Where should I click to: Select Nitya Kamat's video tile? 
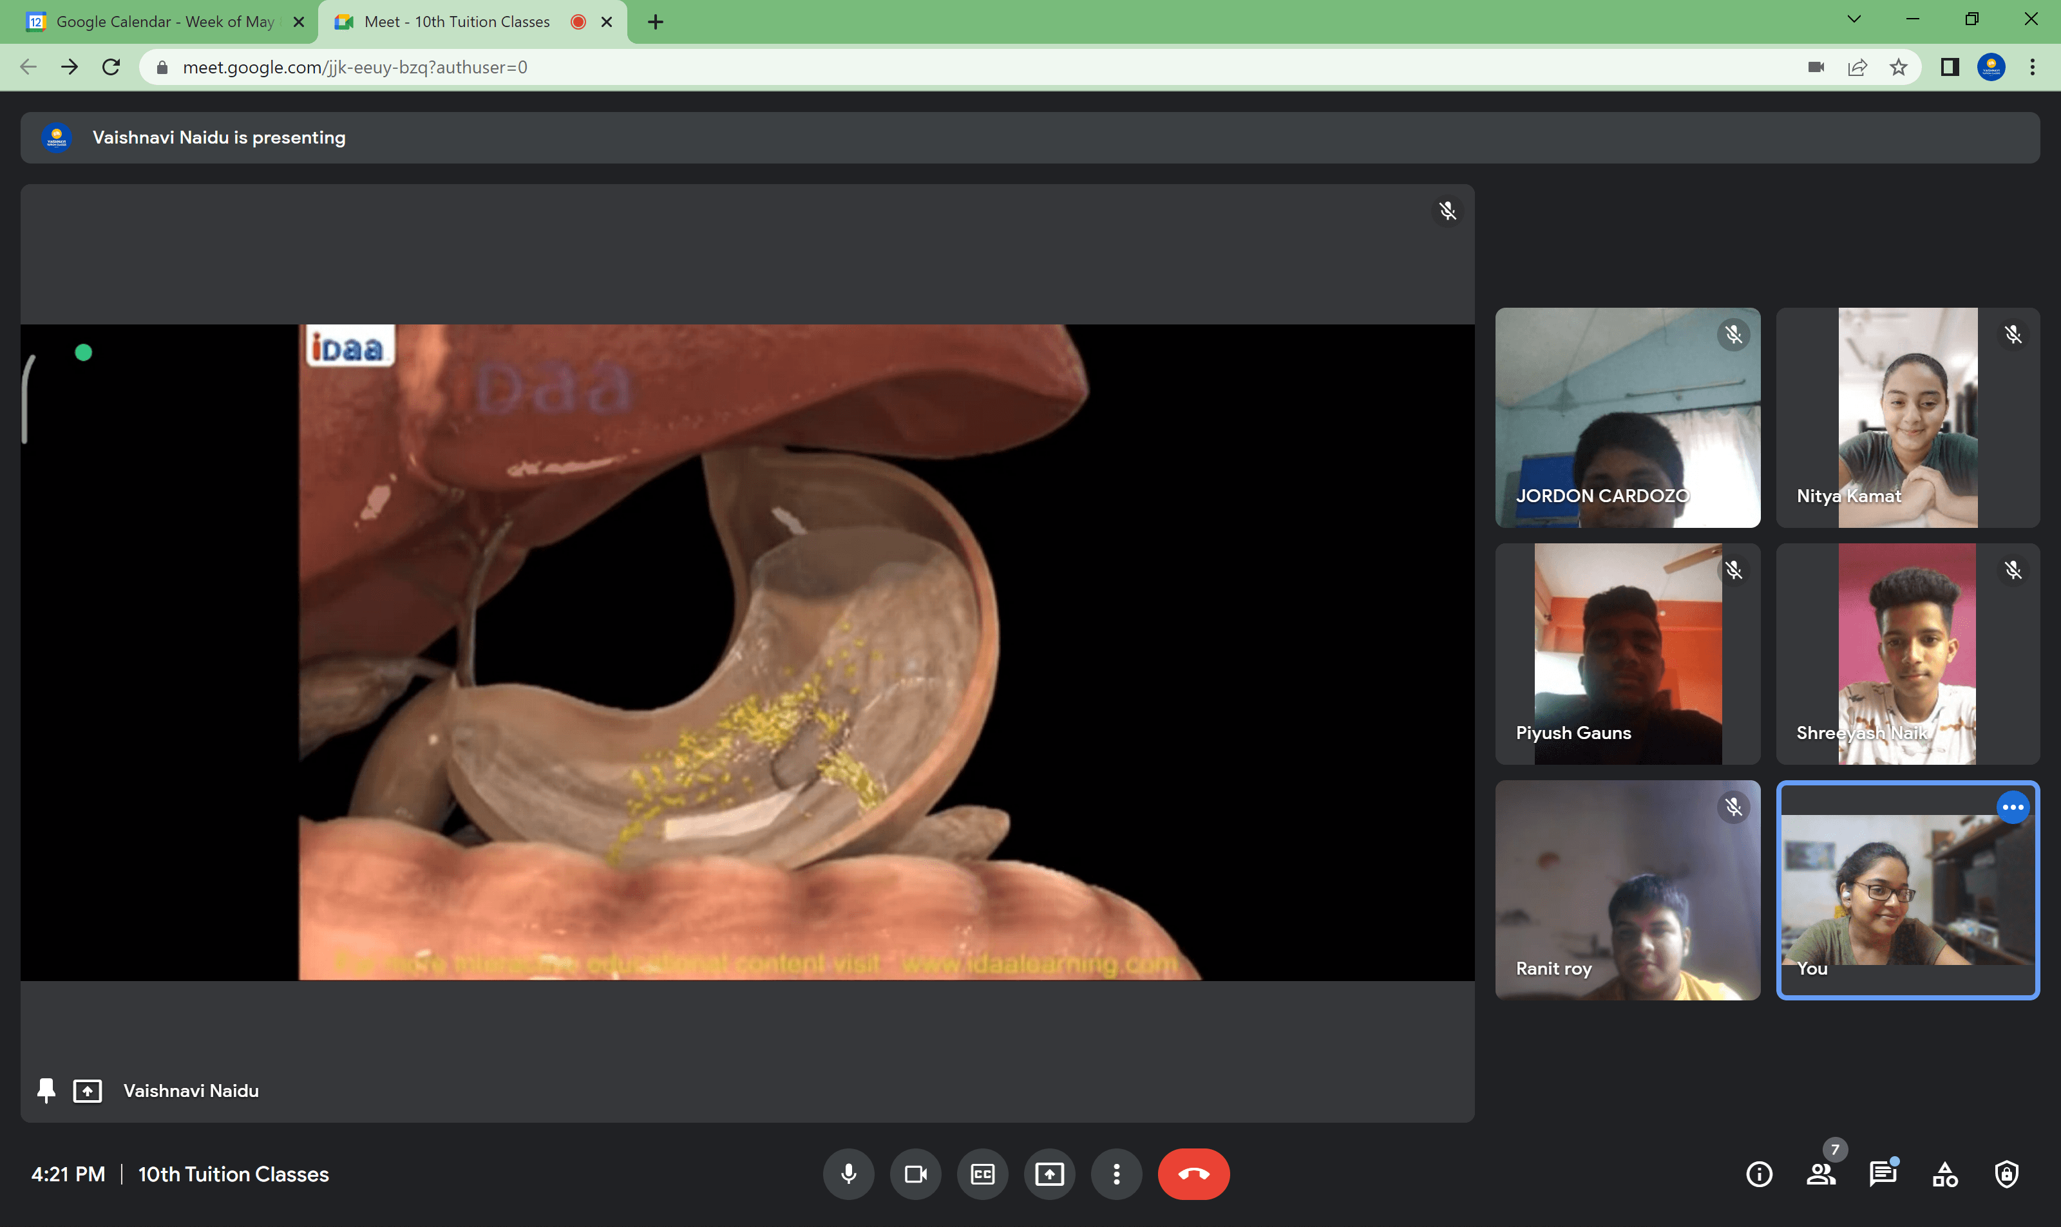tap(1907, 418)
